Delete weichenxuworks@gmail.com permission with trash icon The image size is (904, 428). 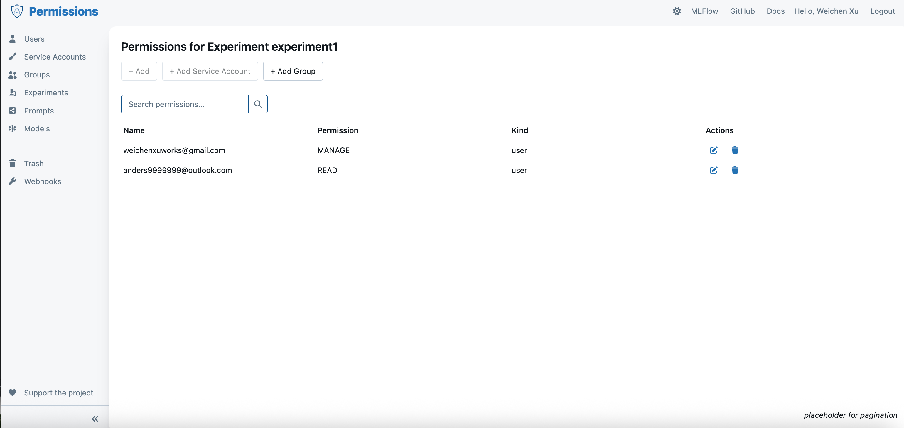(x=734, y=150)
